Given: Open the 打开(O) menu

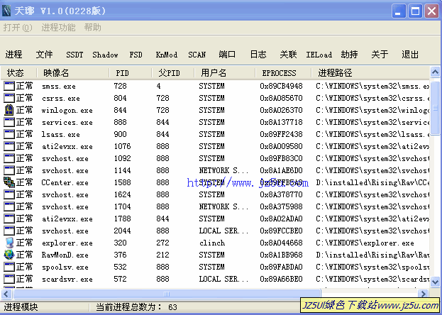Looking at the screenshot, I should click(18, 28).
